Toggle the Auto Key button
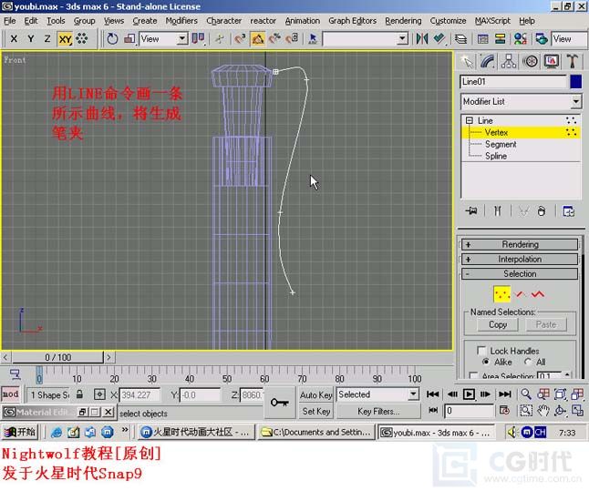Viewport: 589px width, 491px height. (x=315, y=395)
